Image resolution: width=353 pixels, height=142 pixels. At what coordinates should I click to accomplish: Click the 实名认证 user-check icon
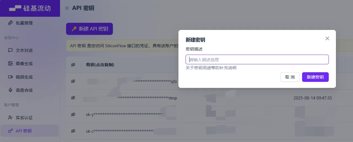click(10, 118)
